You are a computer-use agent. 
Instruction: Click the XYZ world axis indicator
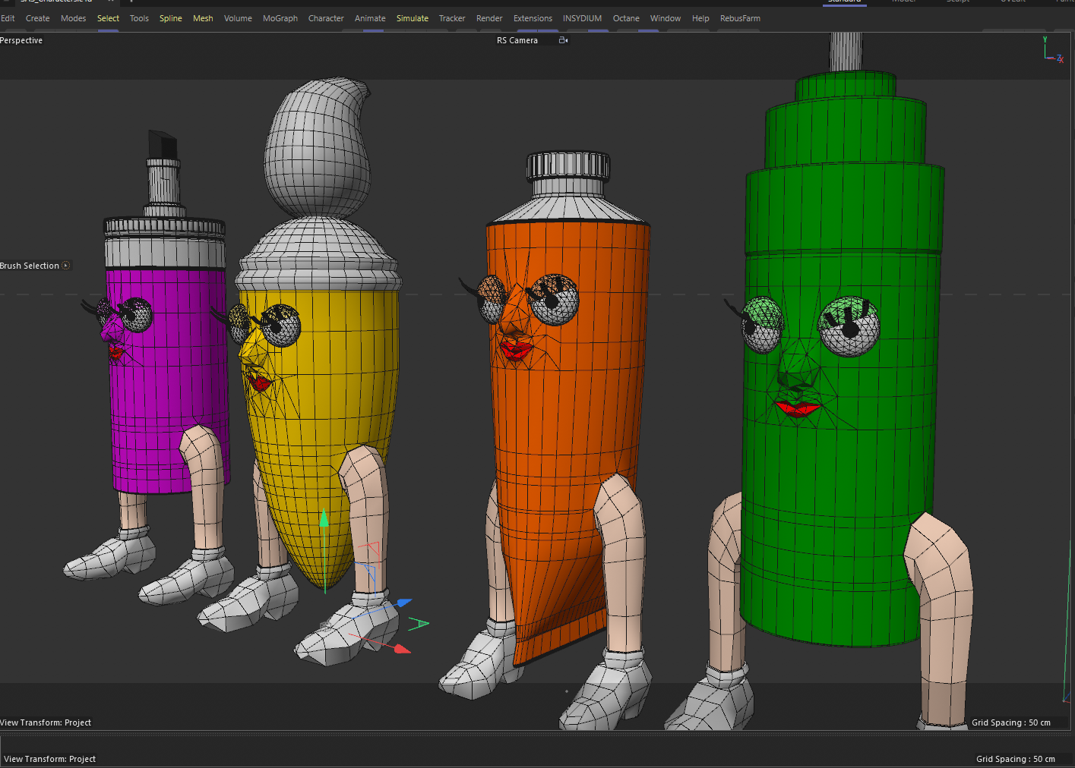[x=1053, y=51]
